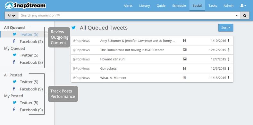
Task: Open the more options menu for the 12/17/2015 tweet
Action: [x=229, y=50]
